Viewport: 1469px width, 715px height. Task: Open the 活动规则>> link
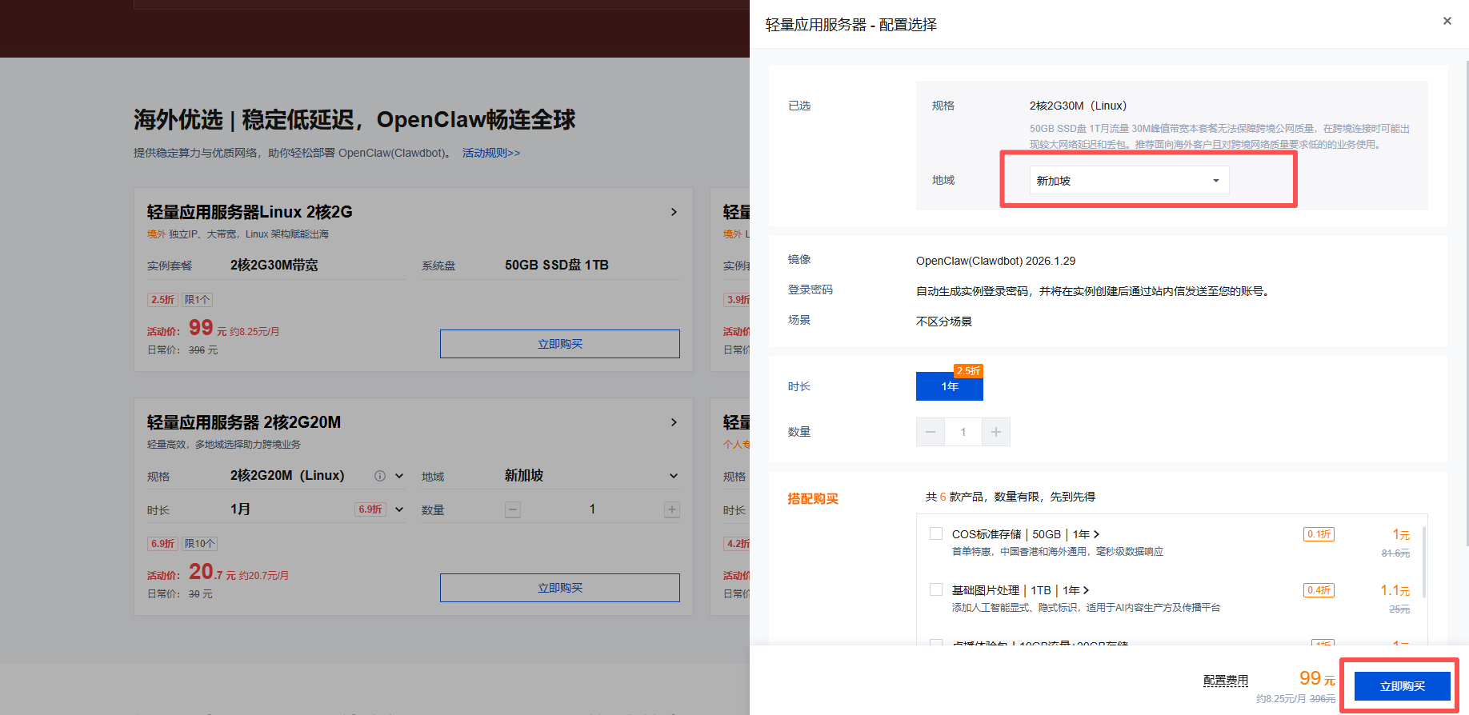tap(491, 153)
